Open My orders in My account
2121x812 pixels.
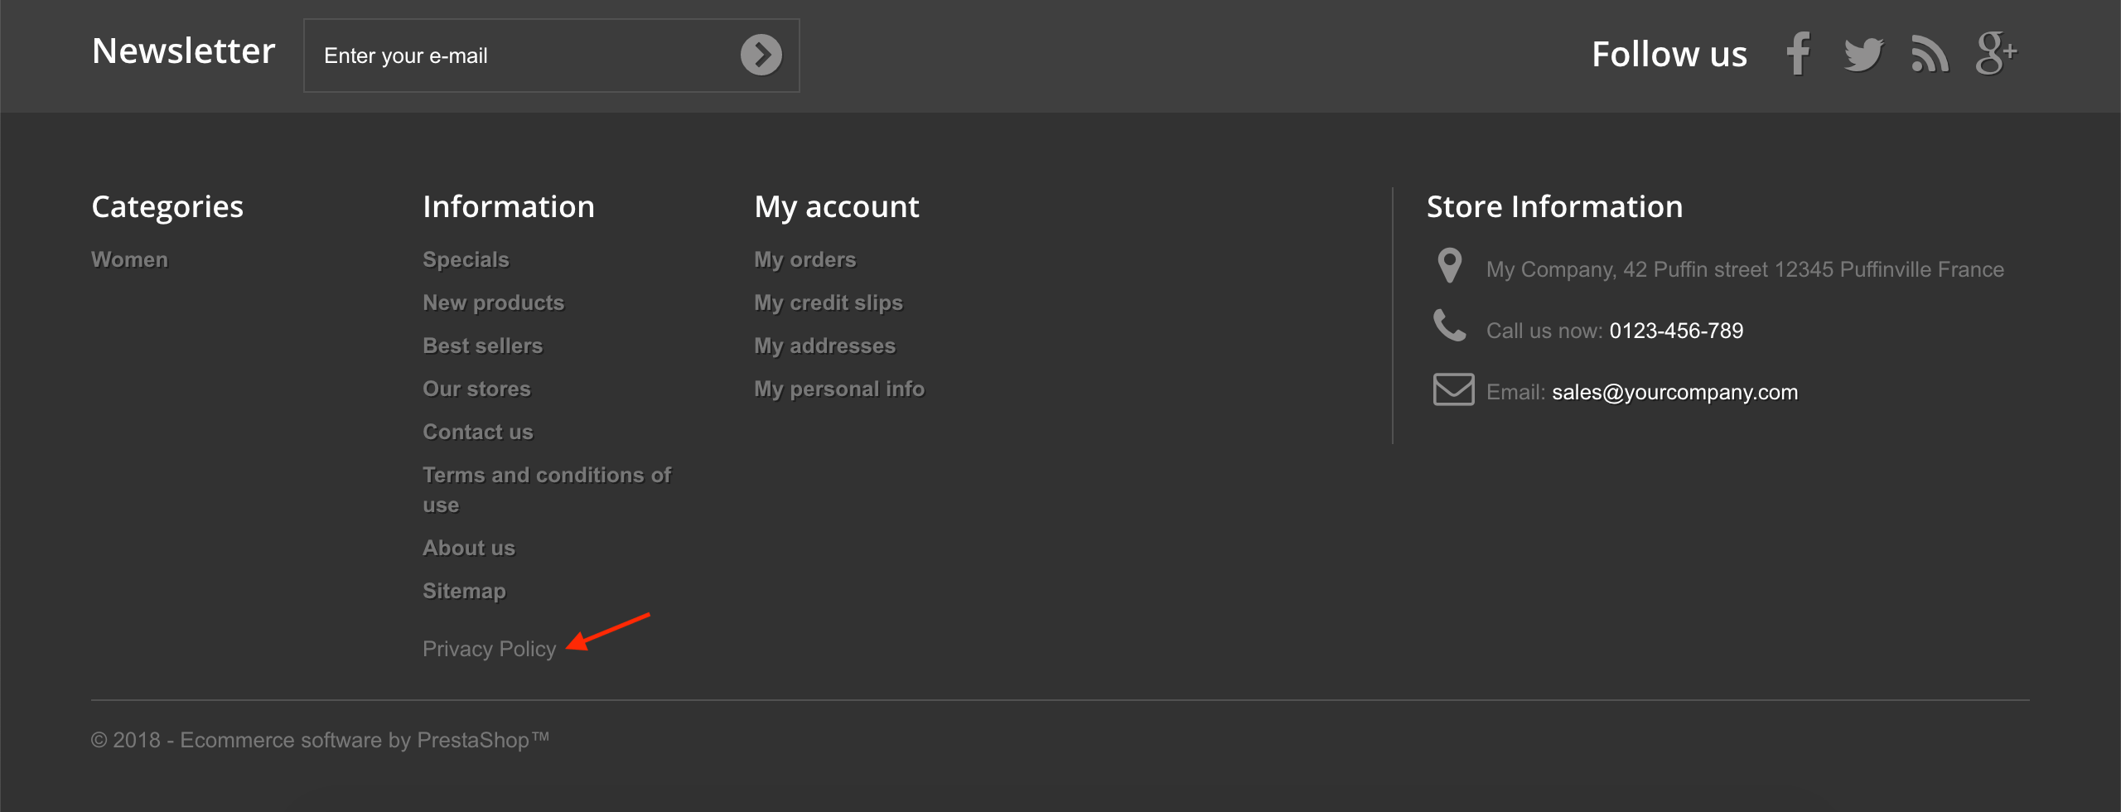(805, 259)
